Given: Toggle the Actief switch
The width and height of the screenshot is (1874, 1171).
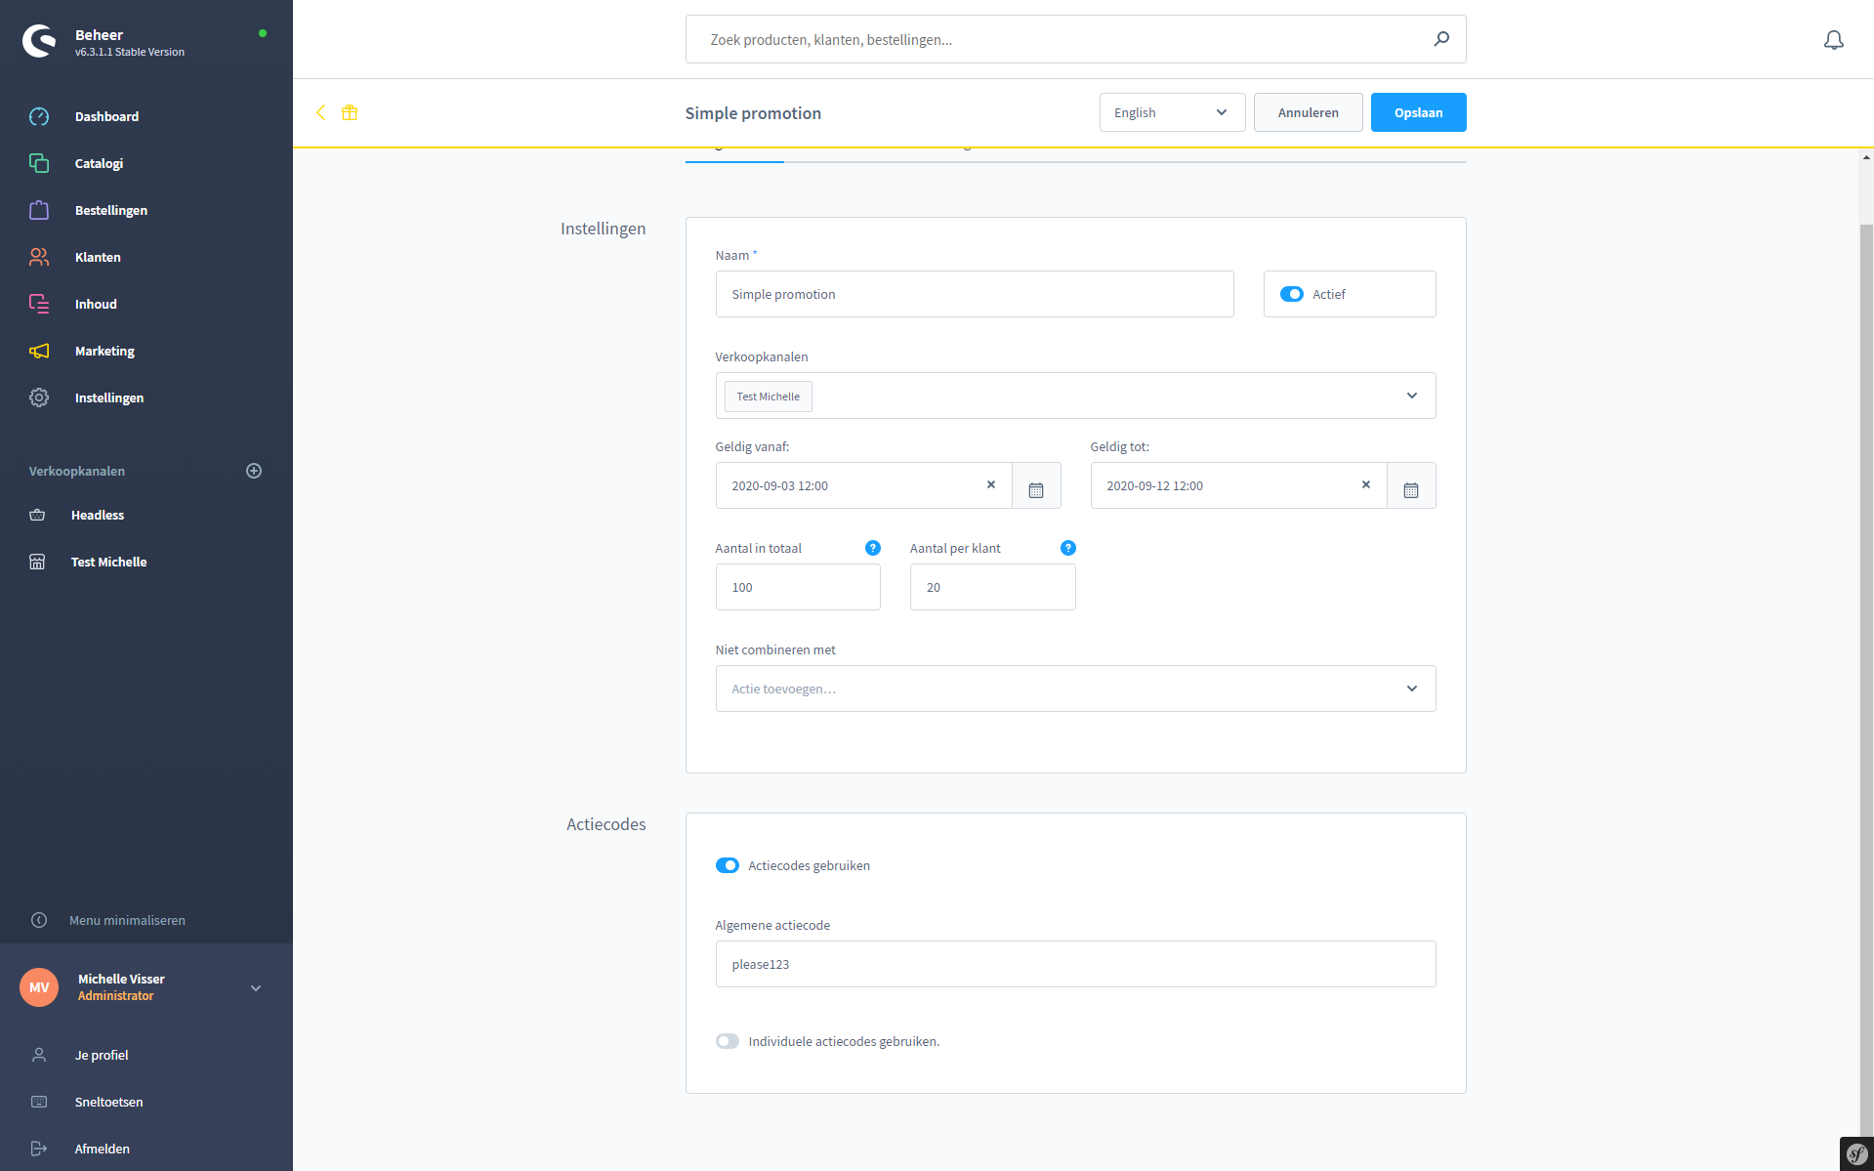Looking at the screenshot, I should (1291, 294).
